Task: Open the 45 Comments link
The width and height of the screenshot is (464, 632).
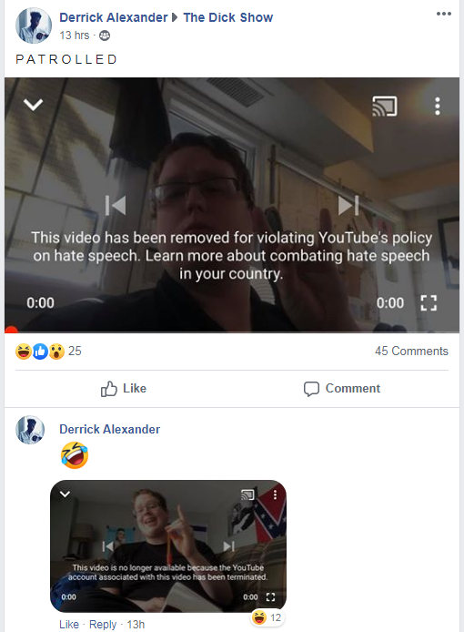Action: click(411, 352)
